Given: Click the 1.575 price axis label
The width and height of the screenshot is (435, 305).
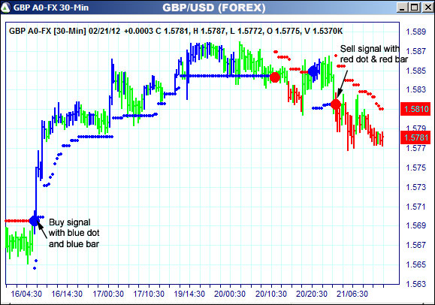Looking at the screenshot, I should click(x=415, y=168).
